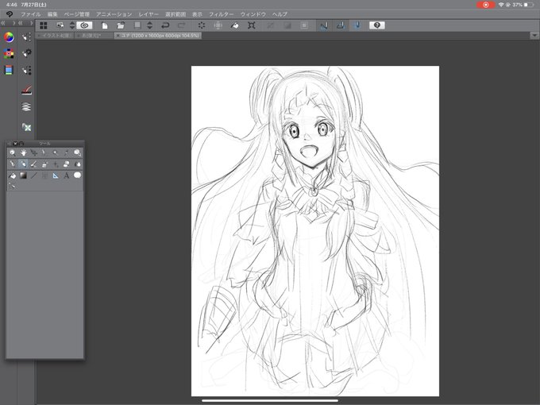This screenshot has height=405, width=540.
Task: Switch to the first イラスト document tab
Action: [x=55, y=36]
